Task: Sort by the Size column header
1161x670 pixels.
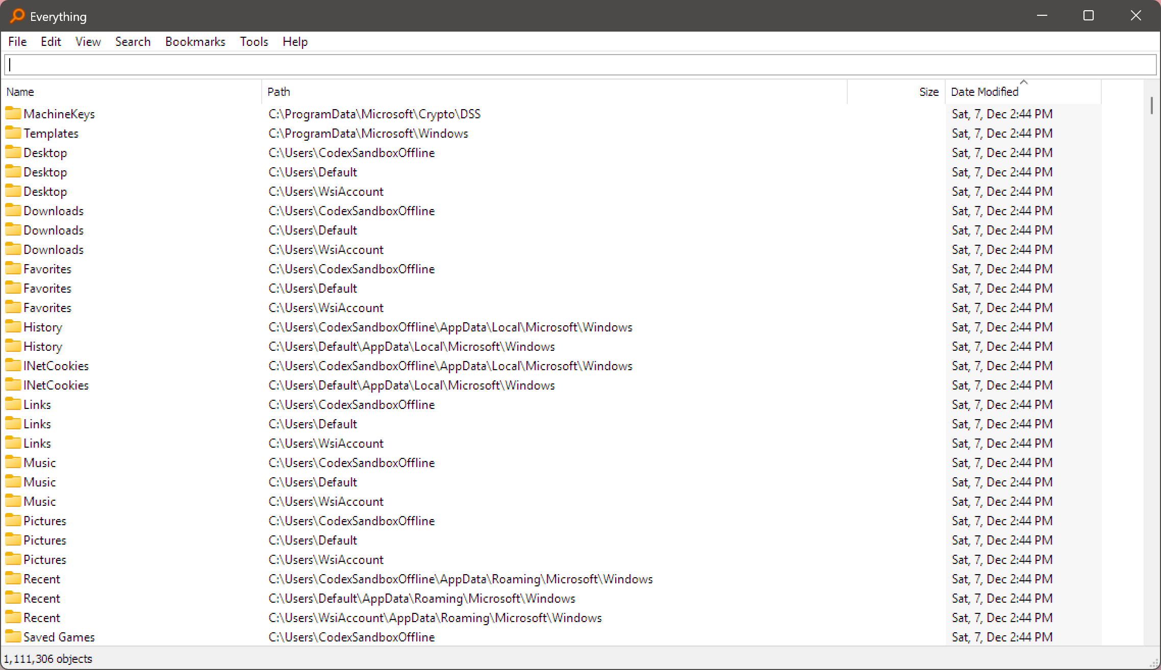Action: pyautogui.click(x=896, y=92)
